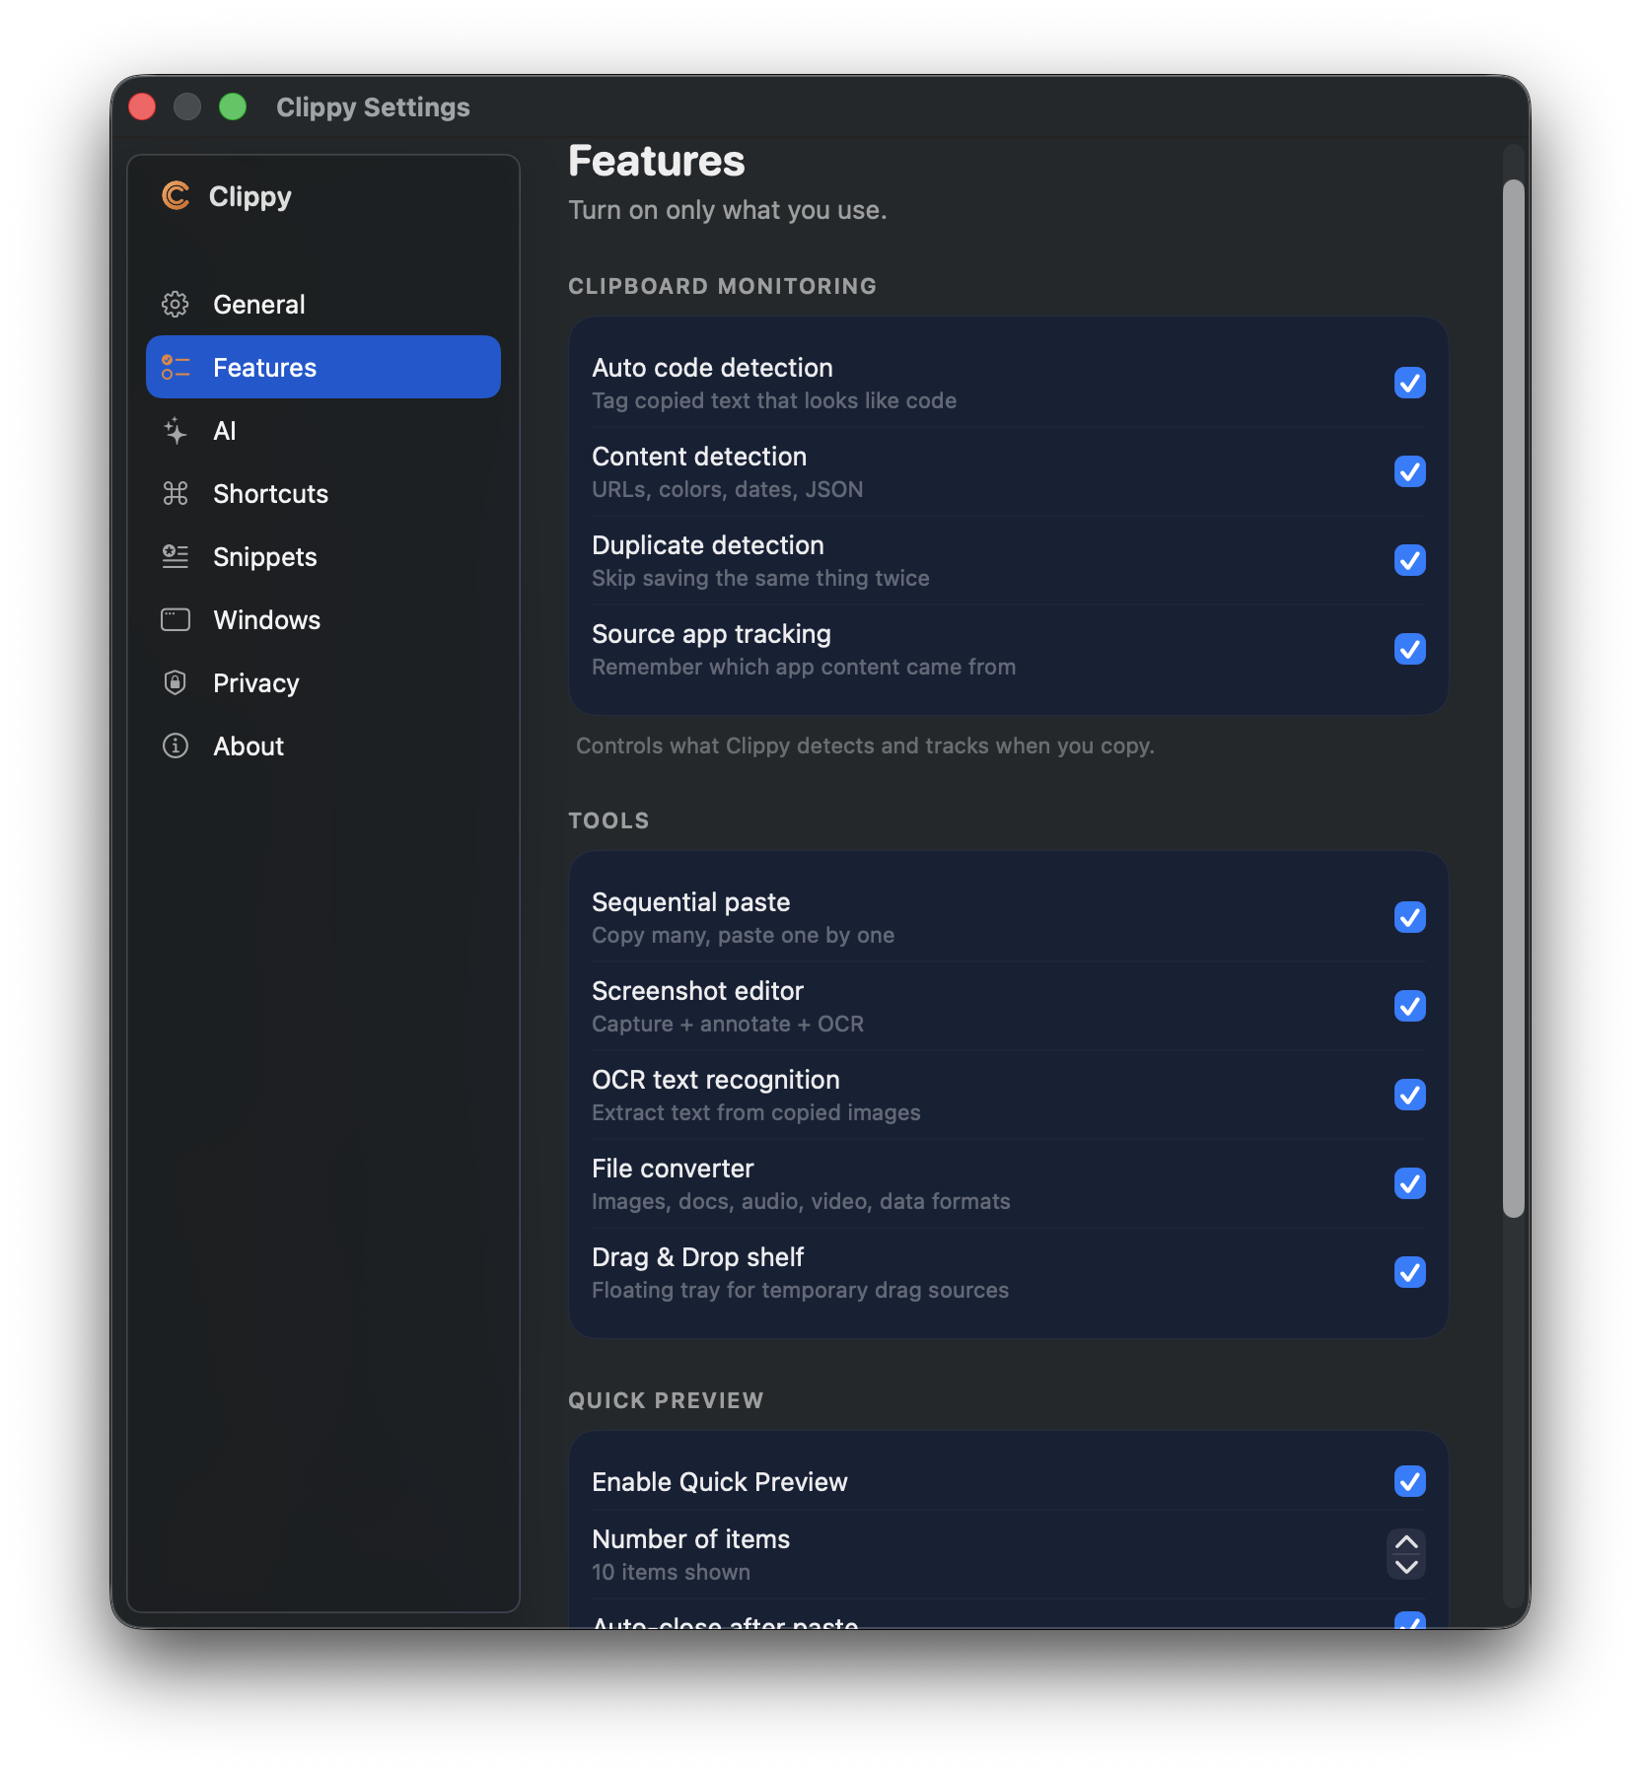Zoom the window with green button
The image size is (1641, 1775).
coord(233,106)
